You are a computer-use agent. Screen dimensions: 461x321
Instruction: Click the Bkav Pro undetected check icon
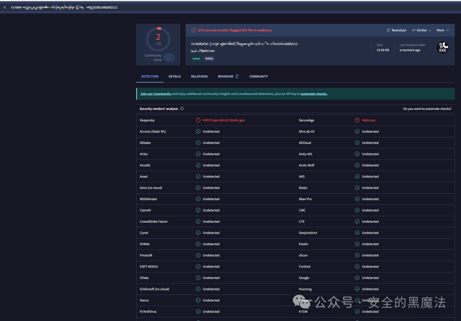(x=357, y=199)
